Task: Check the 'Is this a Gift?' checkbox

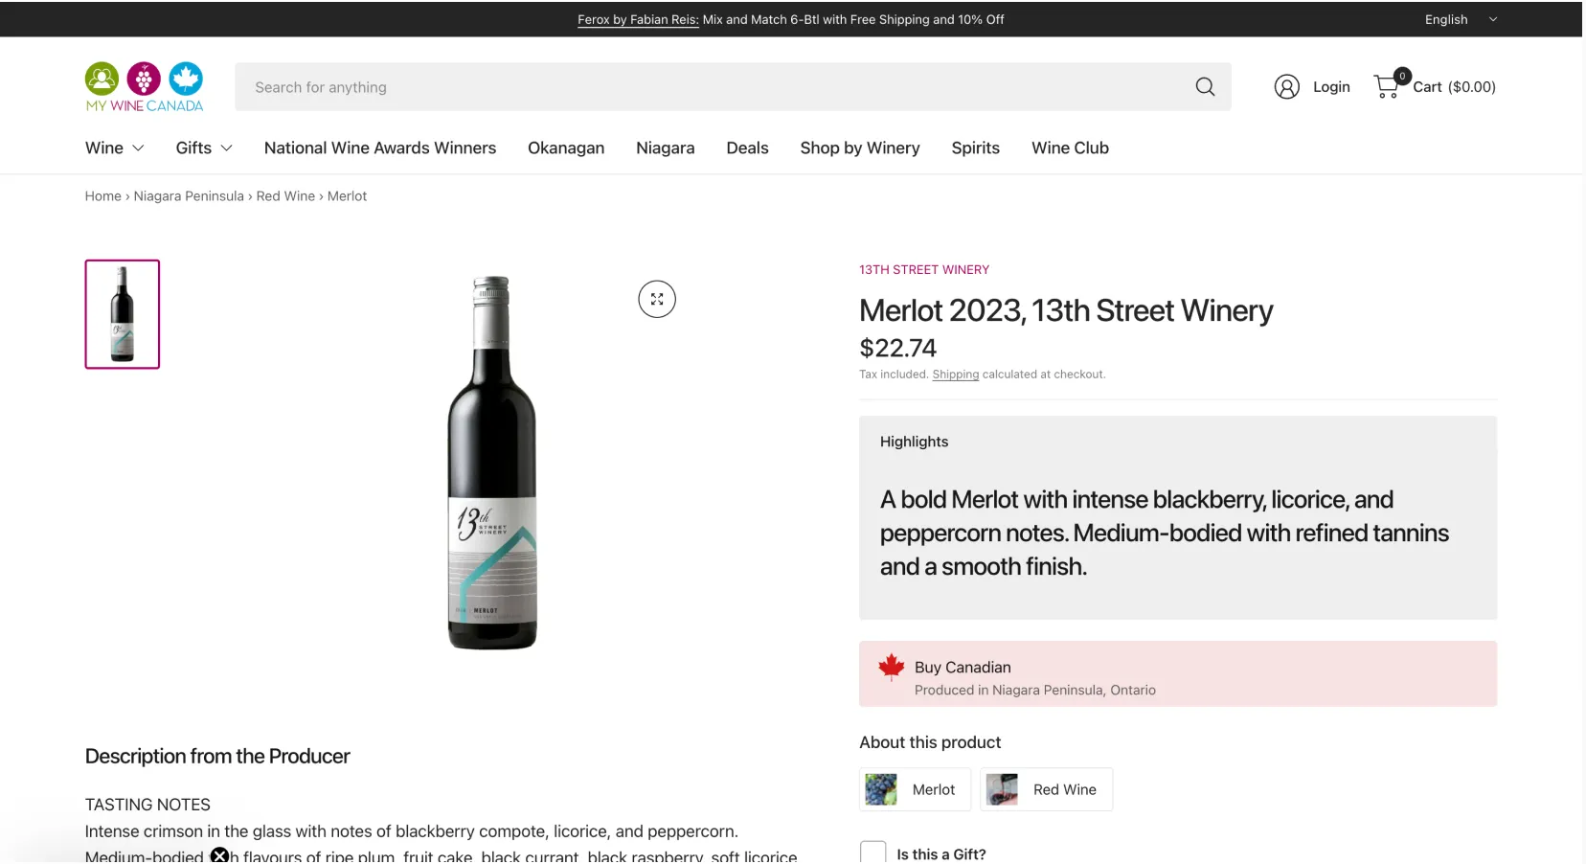Action: [872, 853]
